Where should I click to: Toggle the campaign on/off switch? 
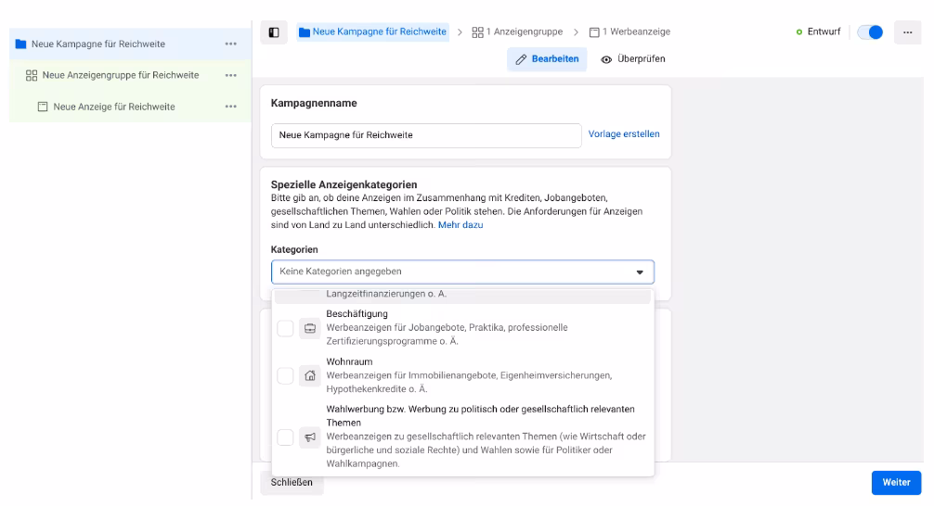pyautogui.click(x=869, y=32)
